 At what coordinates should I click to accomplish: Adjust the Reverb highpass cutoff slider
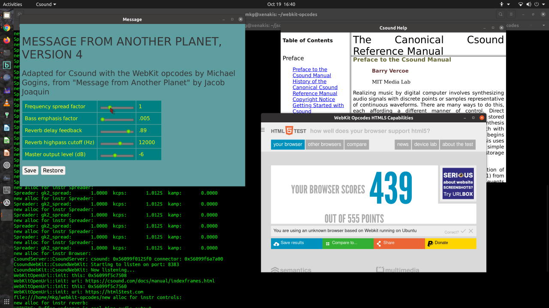click(x=117, y=143)
